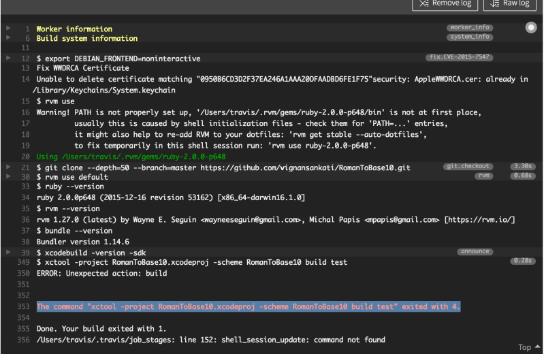Expand the Build system information fold
The width and height of the screenshot is (544, 354).
[x=8, y=37]
